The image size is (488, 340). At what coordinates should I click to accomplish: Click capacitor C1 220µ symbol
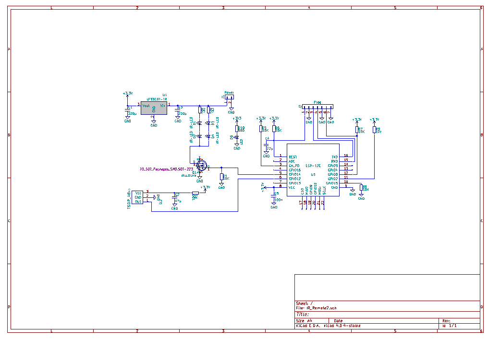[x=127, y=110]
